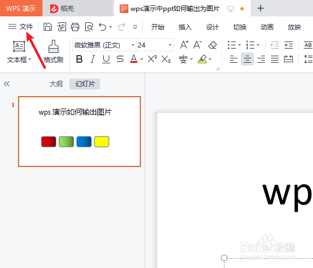Align text right
The image size is (313, 268).
pyautogui.click(x=261, y=59)
